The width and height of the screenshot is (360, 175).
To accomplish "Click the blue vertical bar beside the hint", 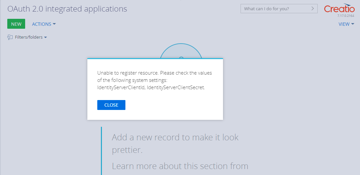I will pos(101,151).
